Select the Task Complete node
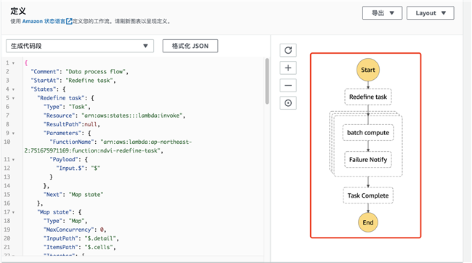Viewport: 472px width, 263px height. click(368, 195)
